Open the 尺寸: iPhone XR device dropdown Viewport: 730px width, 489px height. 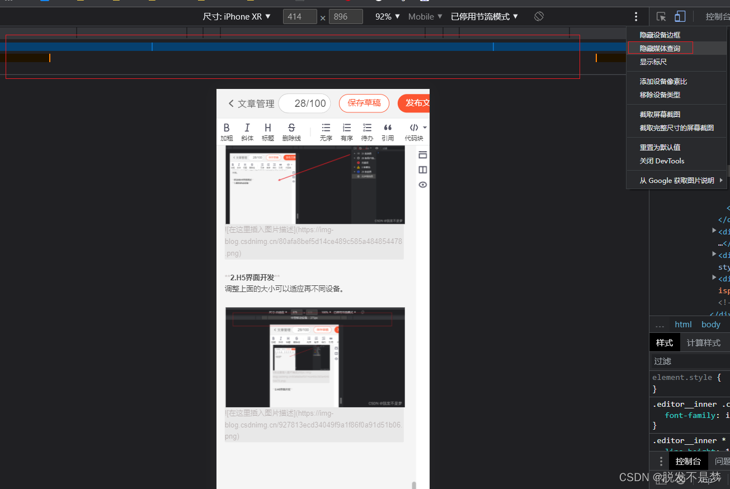(237, 17)
